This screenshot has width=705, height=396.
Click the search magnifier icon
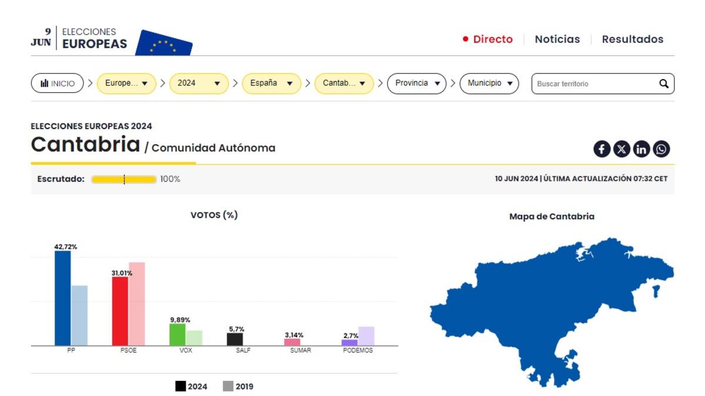(x=663, y=84)
